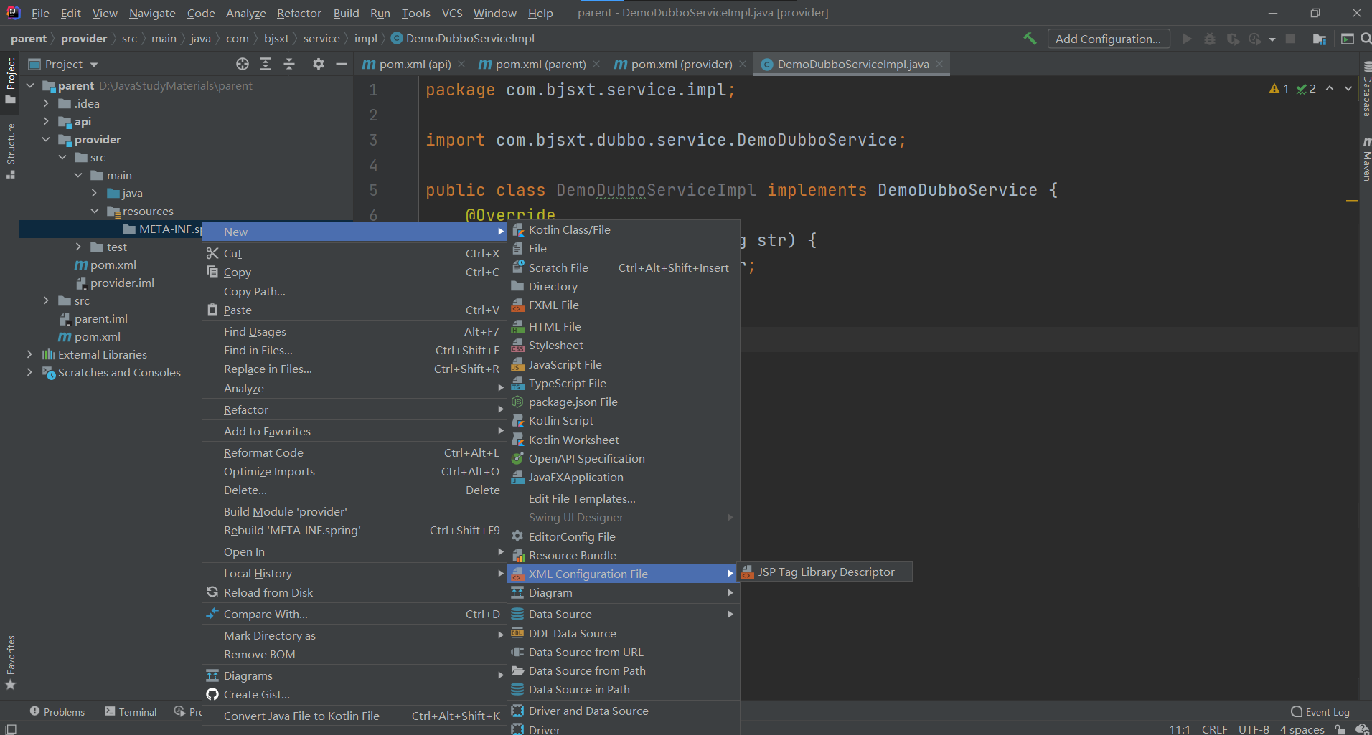Image resolution: width=1372 pixels, height=735 pixels.
Task: Click the Select Opened File target icon
Action: coord(243,64)
